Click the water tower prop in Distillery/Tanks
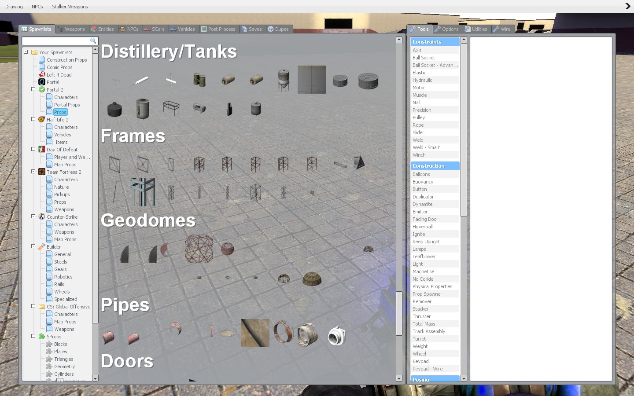Viewport: 634px width, 396px height. [284, 80]
